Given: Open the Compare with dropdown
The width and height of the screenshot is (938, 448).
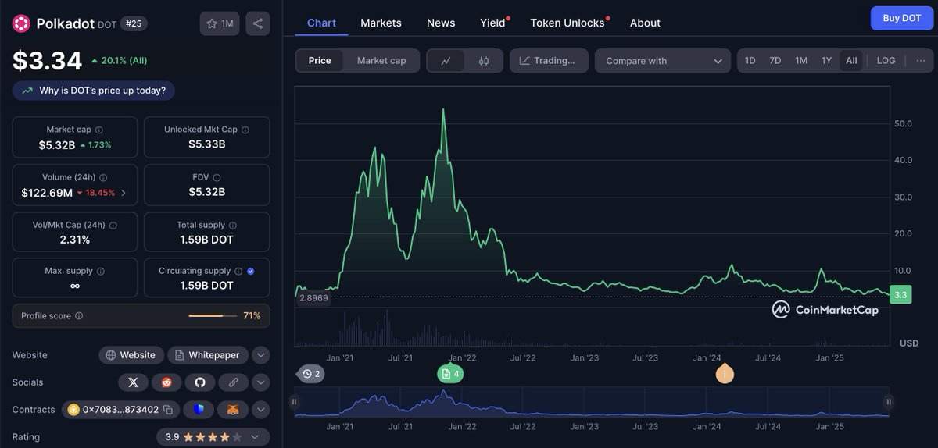Looking at the screenshot, I should (663, 61).
